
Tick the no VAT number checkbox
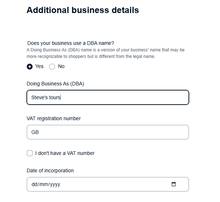tap(30, 153)
